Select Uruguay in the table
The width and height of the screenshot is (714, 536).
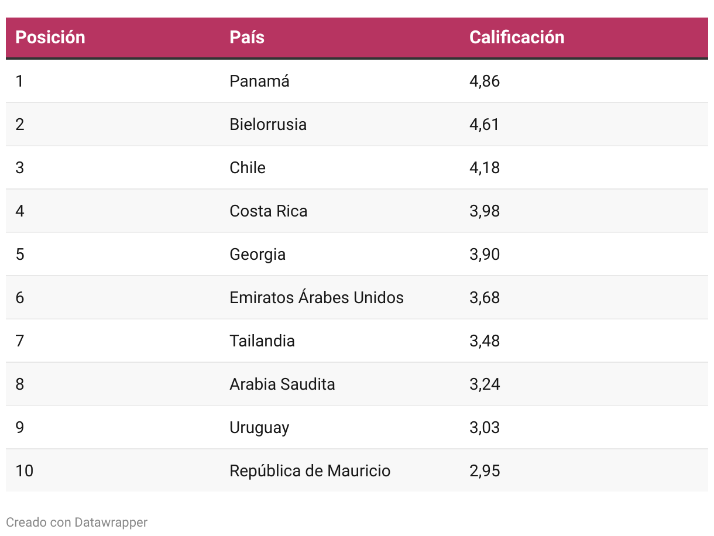(x=259, y=427)
